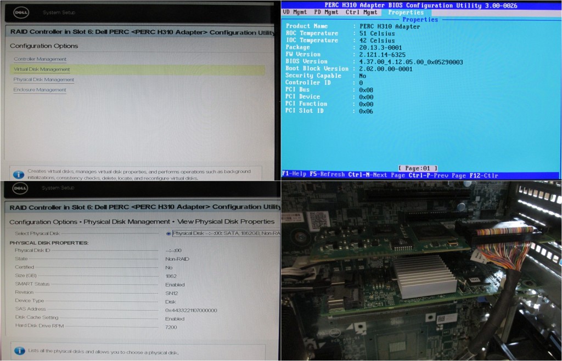Screen dimensions: 562x361
Task: Click 'F1-Help' in the BIOS footer
Action: click(294, 174)
